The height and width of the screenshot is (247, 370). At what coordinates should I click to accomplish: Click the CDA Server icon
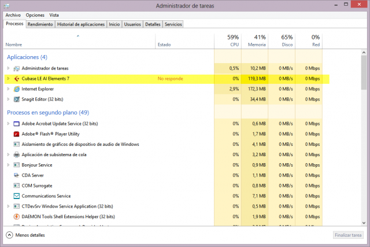click(17, 175)
